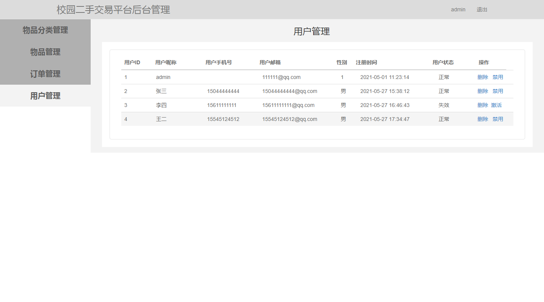
Task: Activate user 李四 via 激活
Action: [496, 105]
